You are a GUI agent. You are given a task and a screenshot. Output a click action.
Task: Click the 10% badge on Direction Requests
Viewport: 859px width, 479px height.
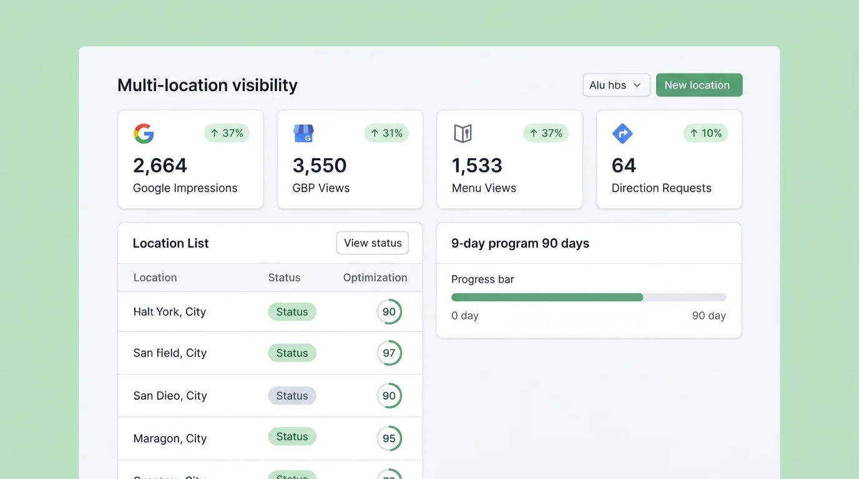(705, 133)
